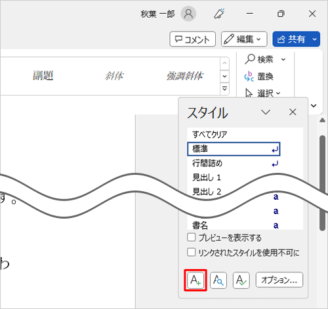Open the Style Inspector icon button

click(x=218, y=280)
